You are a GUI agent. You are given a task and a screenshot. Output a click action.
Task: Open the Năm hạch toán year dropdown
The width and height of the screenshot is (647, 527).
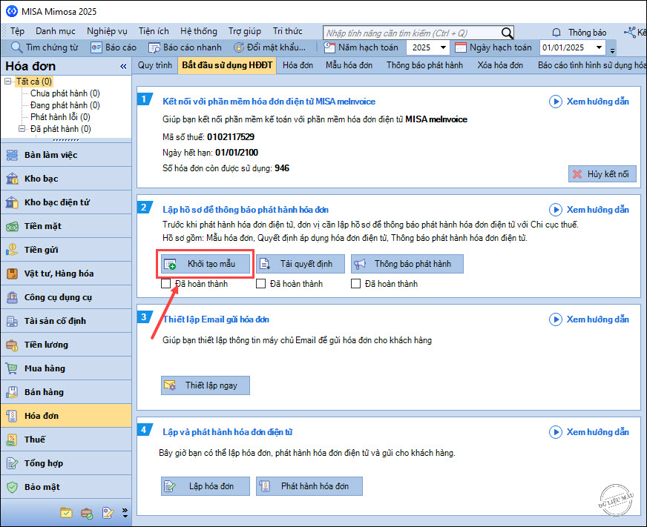click(x=443, y=47)
